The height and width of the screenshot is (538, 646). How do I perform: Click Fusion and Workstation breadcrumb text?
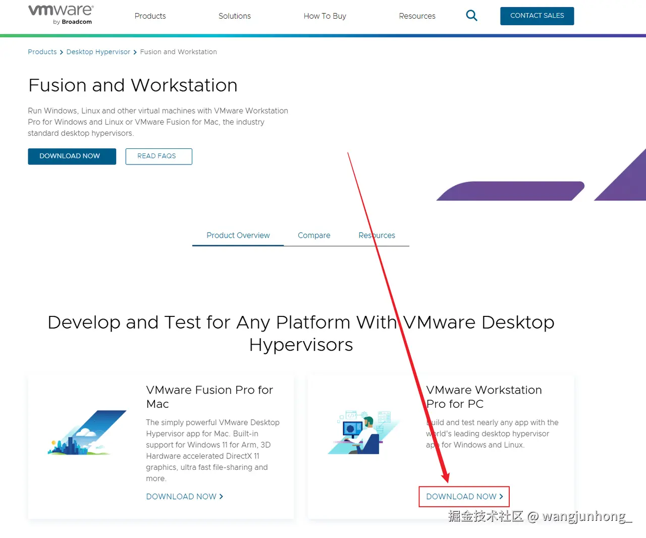[179, 52]
